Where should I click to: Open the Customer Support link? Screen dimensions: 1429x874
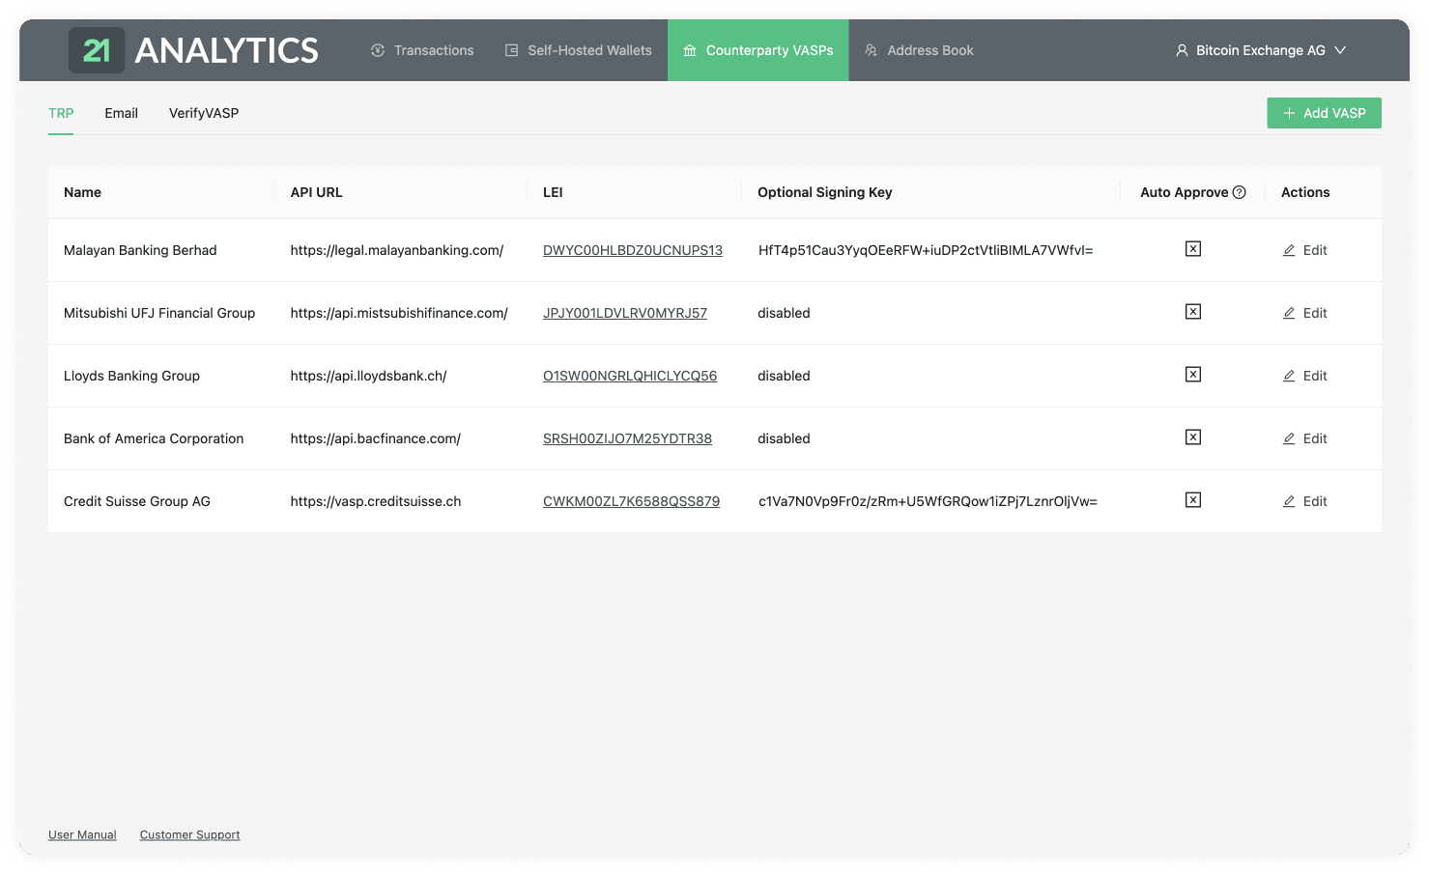click(x=190, y=834)
